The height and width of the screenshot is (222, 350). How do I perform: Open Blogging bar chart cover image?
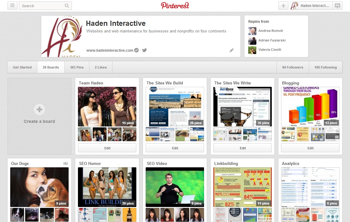point(310,107)
